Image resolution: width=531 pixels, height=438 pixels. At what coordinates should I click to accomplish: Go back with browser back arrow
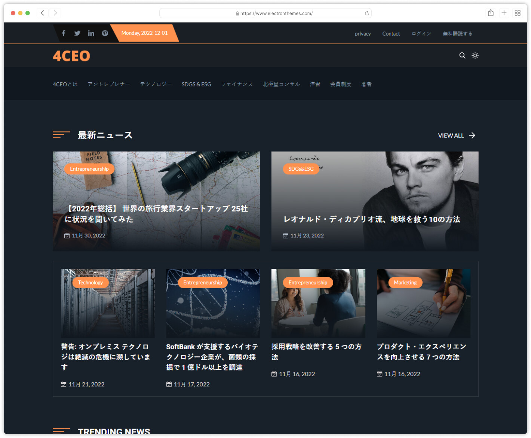[43, 13]
